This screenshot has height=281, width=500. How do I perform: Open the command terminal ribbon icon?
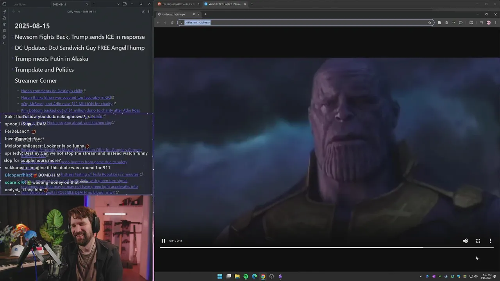[4, 43]
